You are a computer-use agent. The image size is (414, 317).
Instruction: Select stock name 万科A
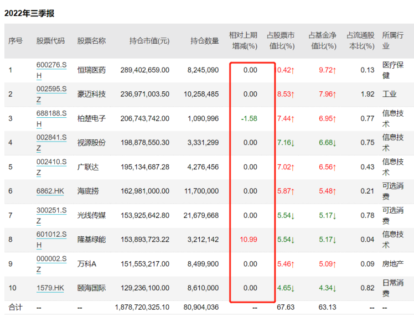pos(86,264)
